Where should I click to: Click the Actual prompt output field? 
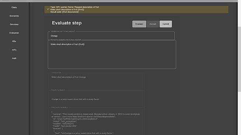[x=97, y=82]
